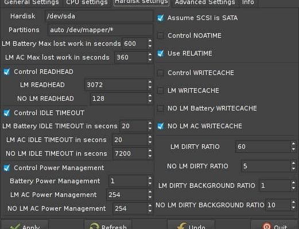Disable Assume SCSI is SATA checkbox
This screenshot has width=299, height=229.
click(x=160, y=18)
